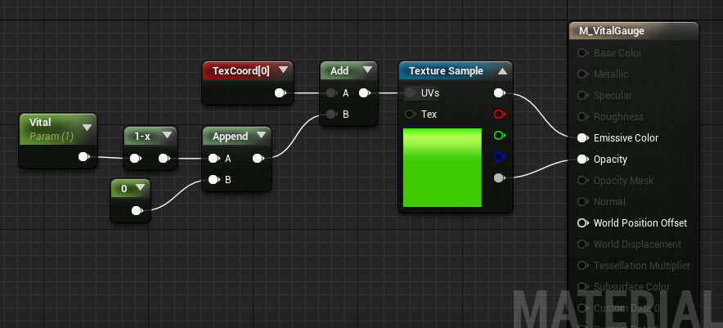The image size is (723, 328).
Task: Click the Subsurface Color label
Action: coord(631,286)
